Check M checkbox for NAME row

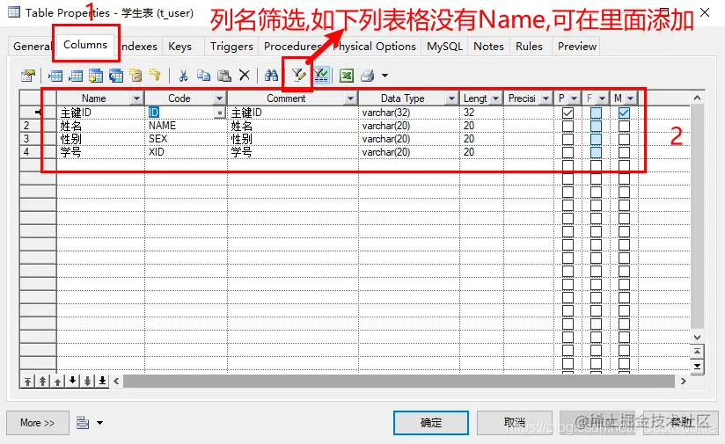pyautogui.click(x=624, y=126)
